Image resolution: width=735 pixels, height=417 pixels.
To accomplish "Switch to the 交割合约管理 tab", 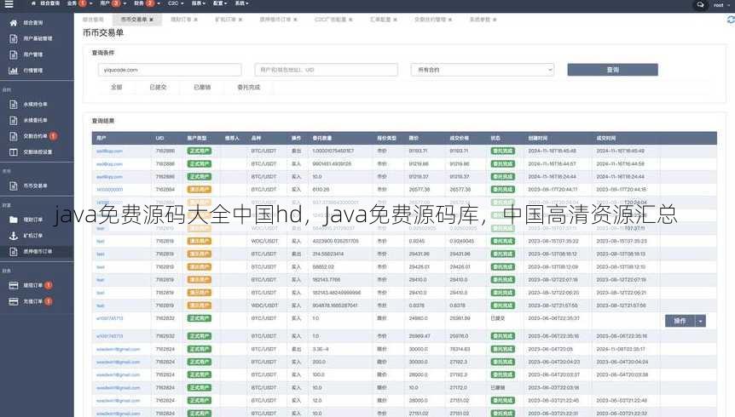I will (430, 20).
